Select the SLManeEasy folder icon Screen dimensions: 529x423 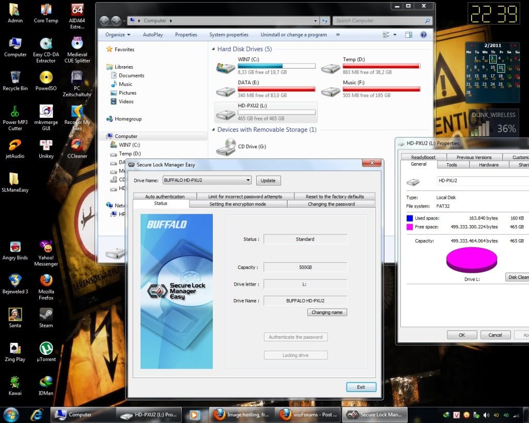(15, 182)
